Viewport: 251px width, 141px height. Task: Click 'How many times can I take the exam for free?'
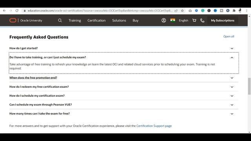40,114
